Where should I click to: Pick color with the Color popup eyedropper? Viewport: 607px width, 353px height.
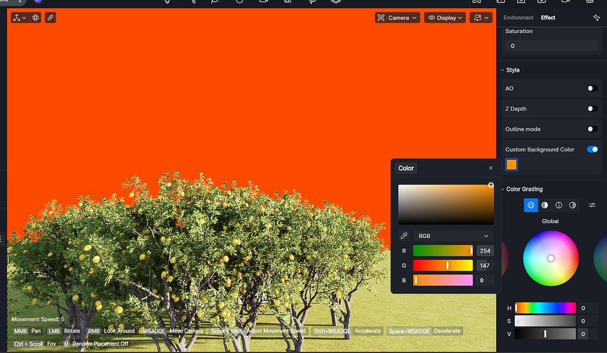[403, 236]
